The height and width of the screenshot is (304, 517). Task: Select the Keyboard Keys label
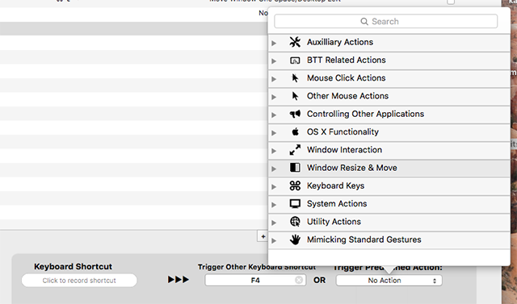pos(336,186)
